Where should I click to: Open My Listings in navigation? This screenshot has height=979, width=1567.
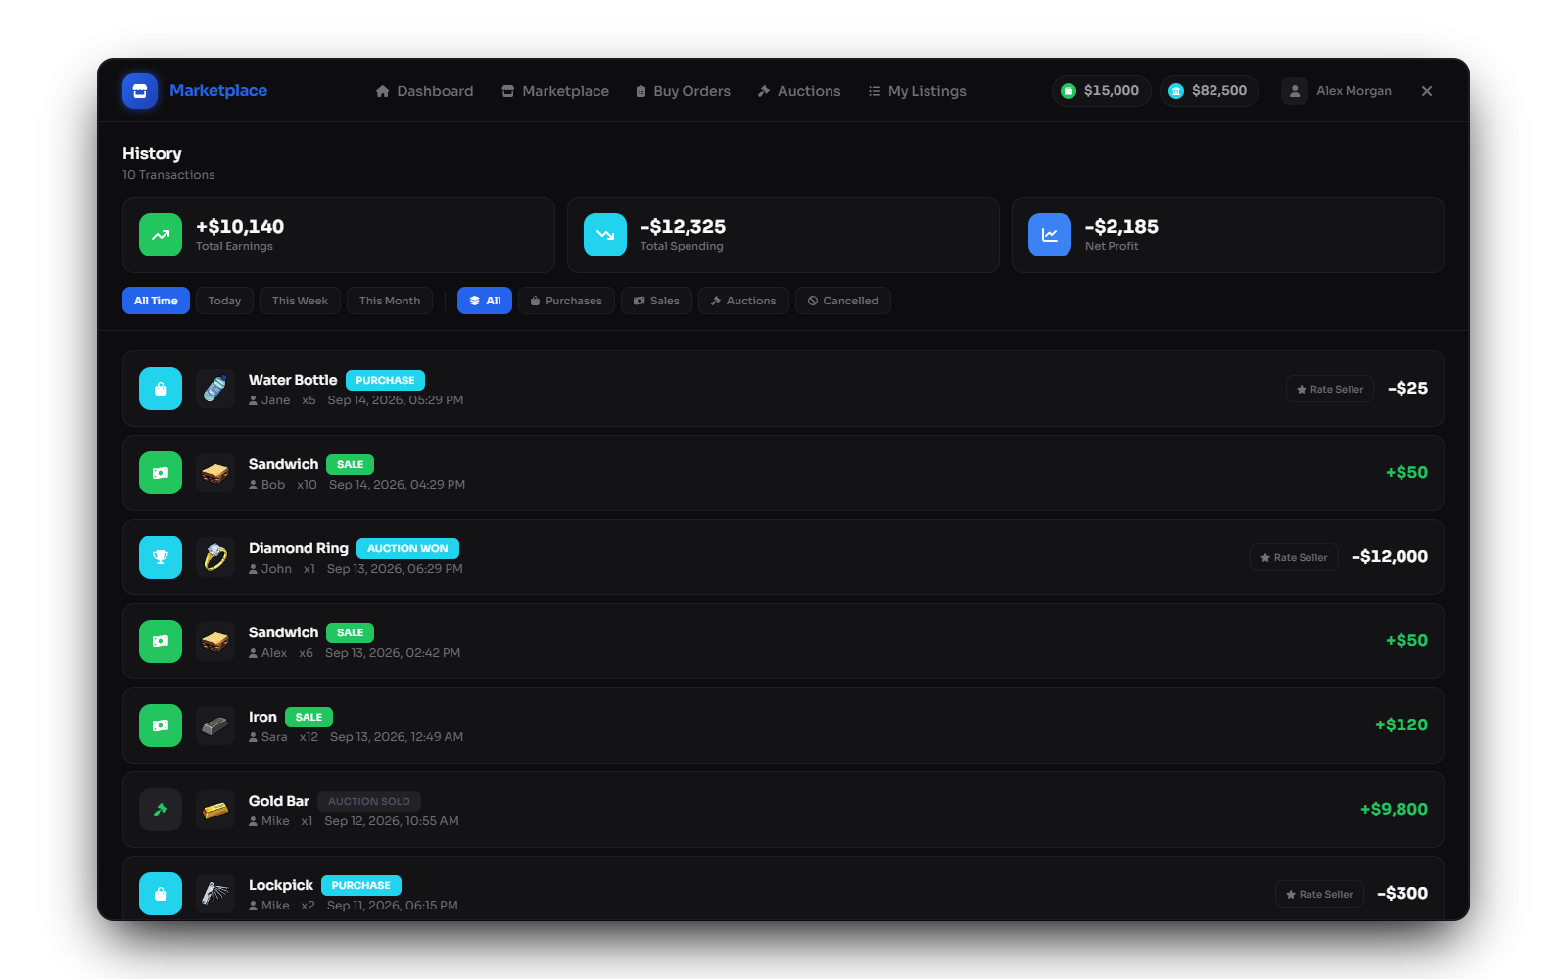coord(917,91)
